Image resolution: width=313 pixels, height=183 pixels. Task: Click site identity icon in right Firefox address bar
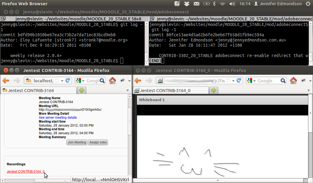(160, 81)
